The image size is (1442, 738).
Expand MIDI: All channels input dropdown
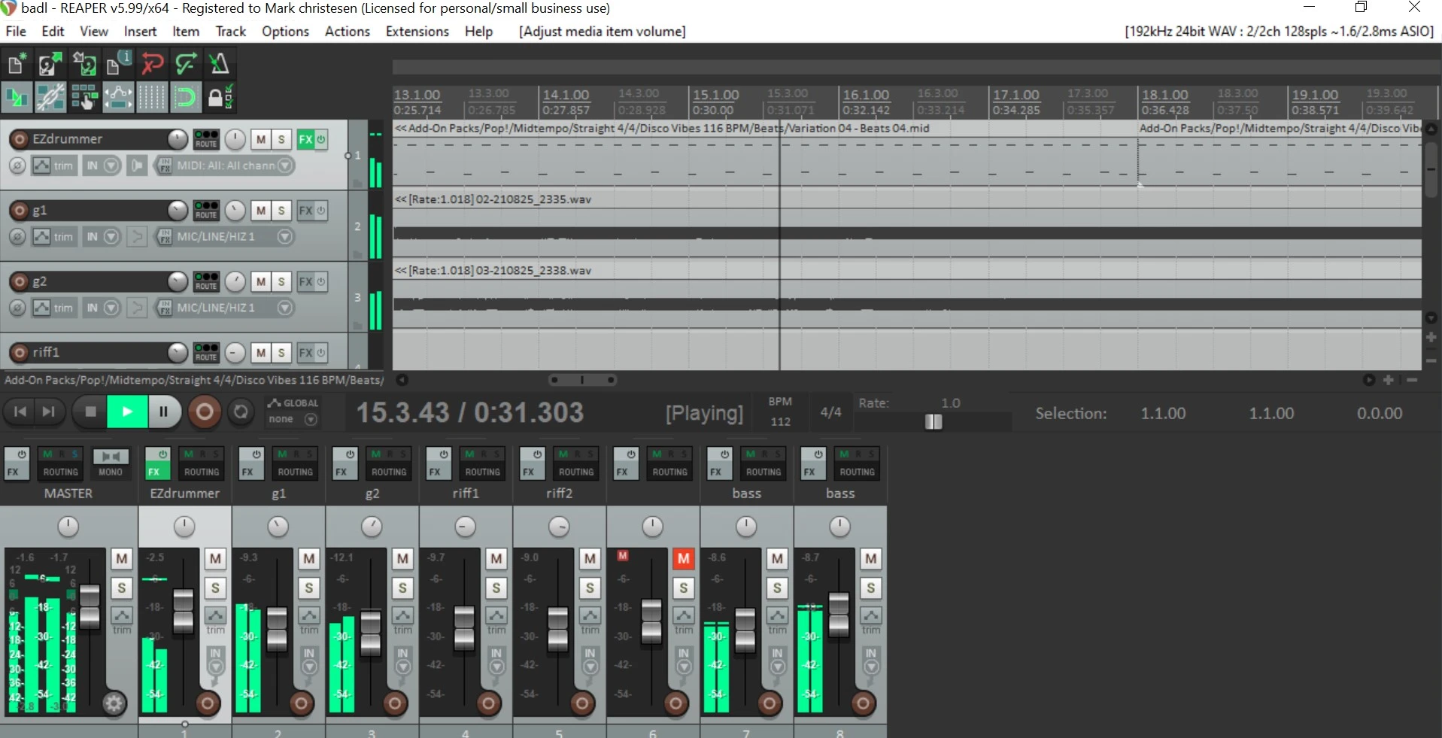pyautogui.click(x=285, y=166)
